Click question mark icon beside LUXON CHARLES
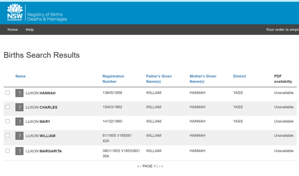The image size is (299, 176). (x=19, y=107)
